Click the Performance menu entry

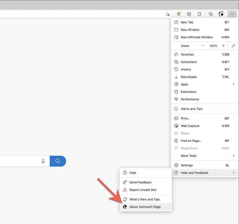tap(205, 99)
